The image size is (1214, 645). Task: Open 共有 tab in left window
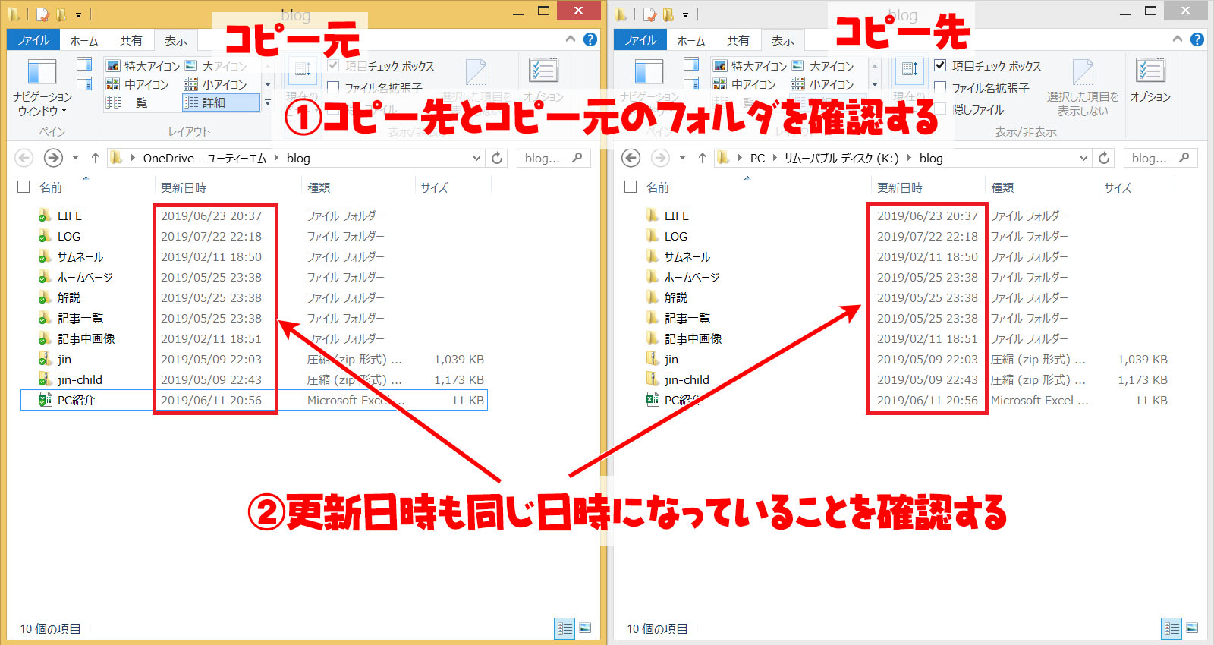tap(131, 40)
